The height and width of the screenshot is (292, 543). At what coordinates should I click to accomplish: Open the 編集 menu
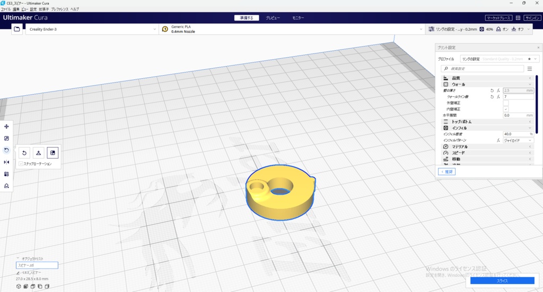coord(16,9)
